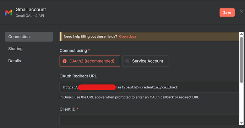245x128 pixels.
Task: Open the Details tab
Action: [15, 61]
